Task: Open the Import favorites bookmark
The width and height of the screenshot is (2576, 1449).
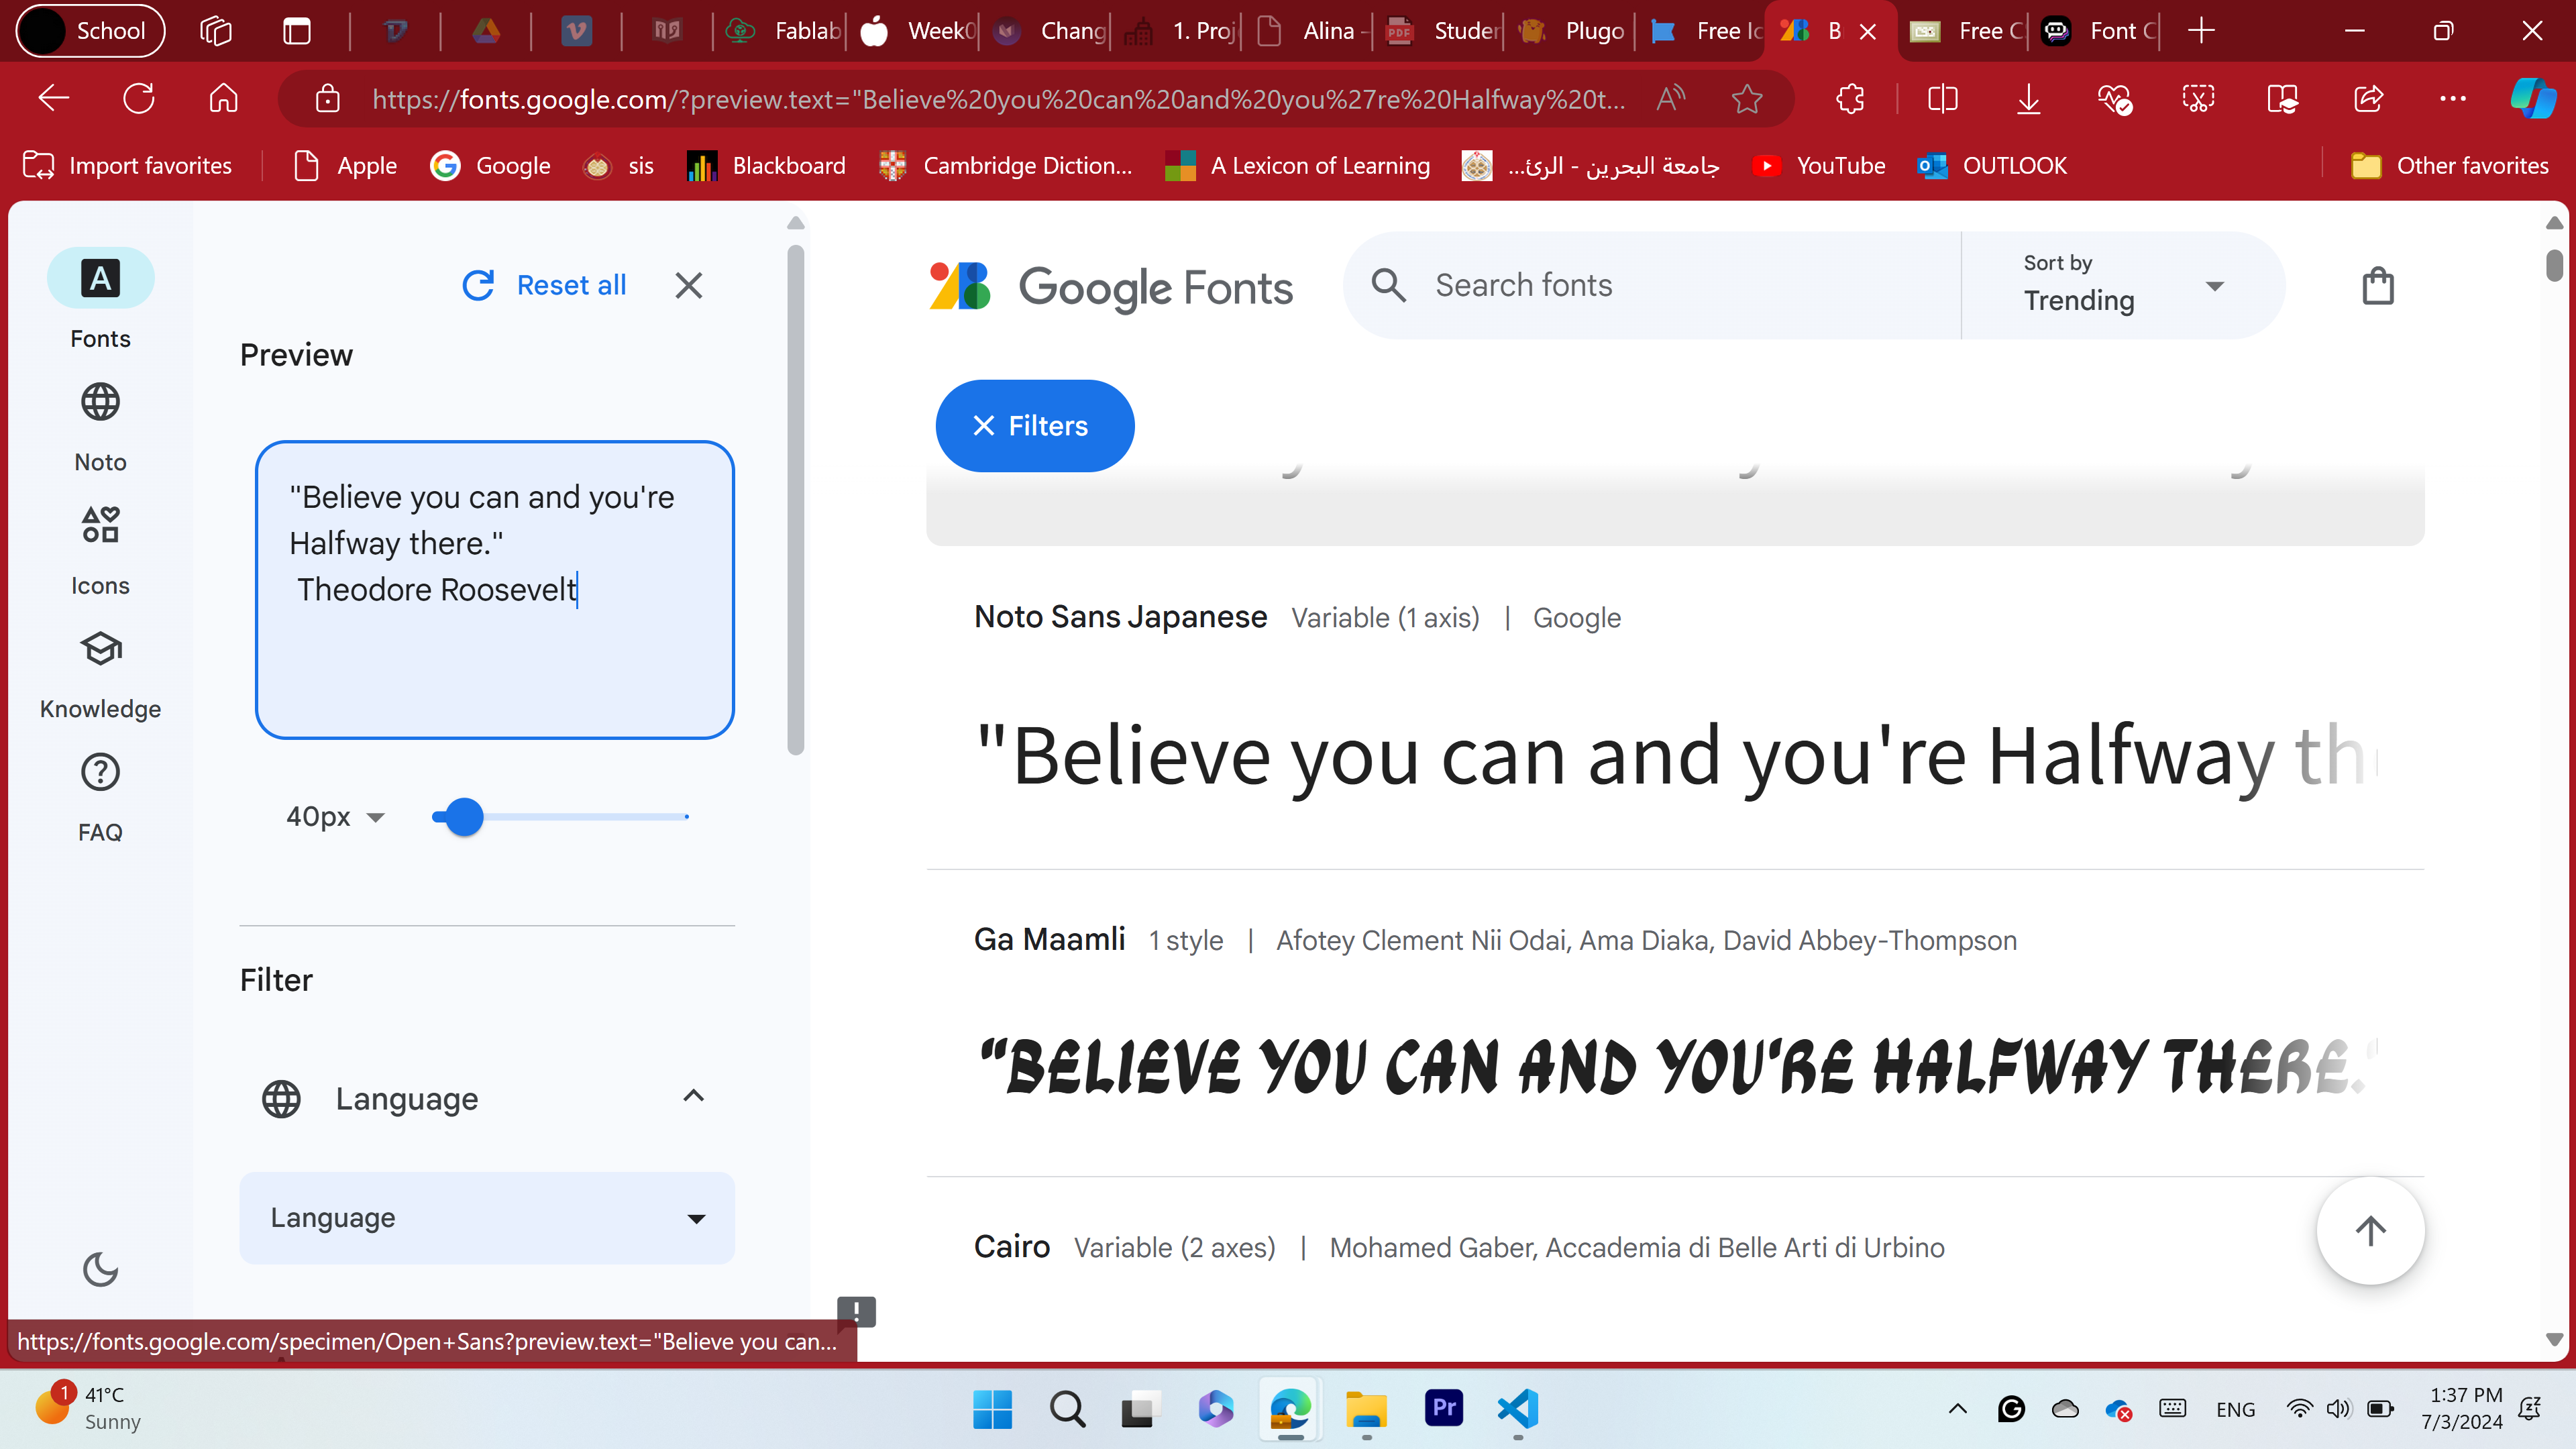Action: coord(127,165)
